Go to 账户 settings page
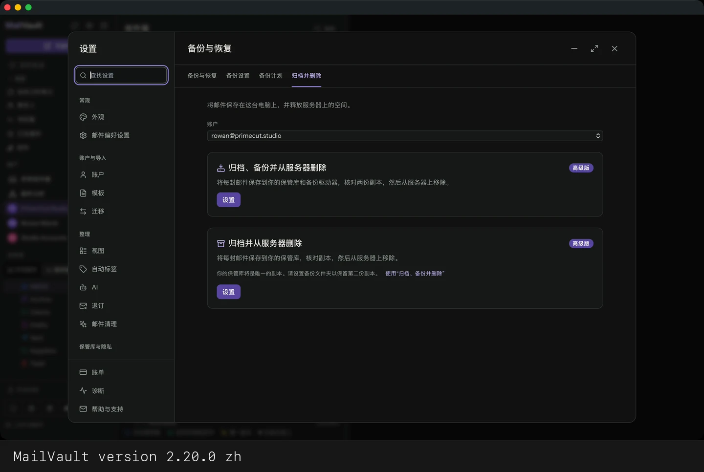Screen dimensions: 704x472 [x=121, y=174]
